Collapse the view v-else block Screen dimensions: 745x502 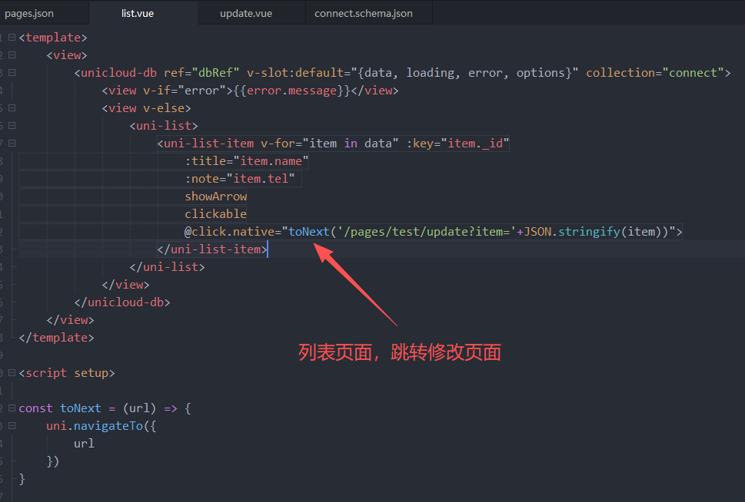pos(12,108)
